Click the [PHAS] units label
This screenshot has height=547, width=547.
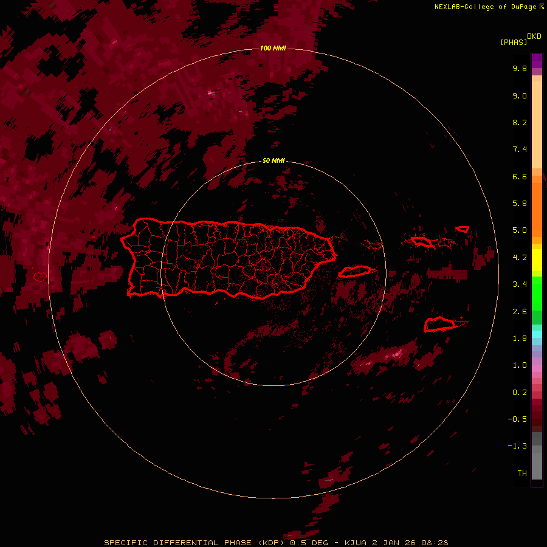click(x=514, y=42)
